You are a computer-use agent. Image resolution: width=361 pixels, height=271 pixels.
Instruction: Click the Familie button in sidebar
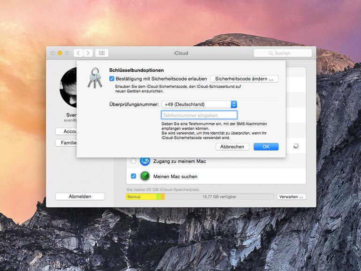click(x=66, y=143)
